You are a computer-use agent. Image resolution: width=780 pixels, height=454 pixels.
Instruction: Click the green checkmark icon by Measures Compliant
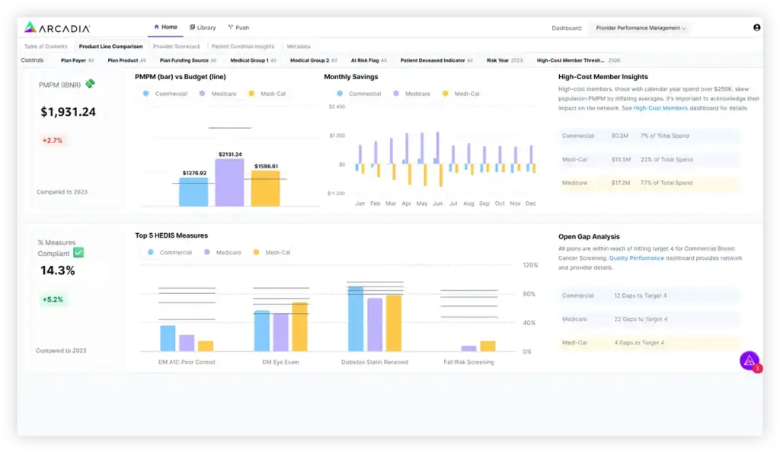(78, 253)
